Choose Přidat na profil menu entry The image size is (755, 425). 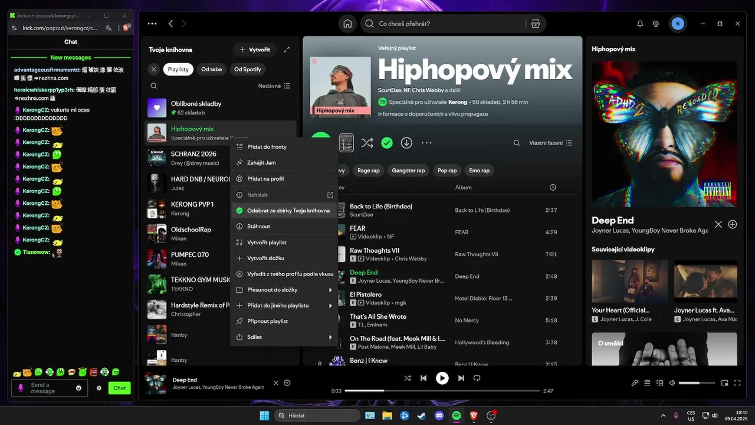(x=284, y=179)
